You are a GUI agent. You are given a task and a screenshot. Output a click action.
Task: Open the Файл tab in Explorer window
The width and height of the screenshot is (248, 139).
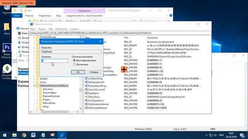(17, 15)
